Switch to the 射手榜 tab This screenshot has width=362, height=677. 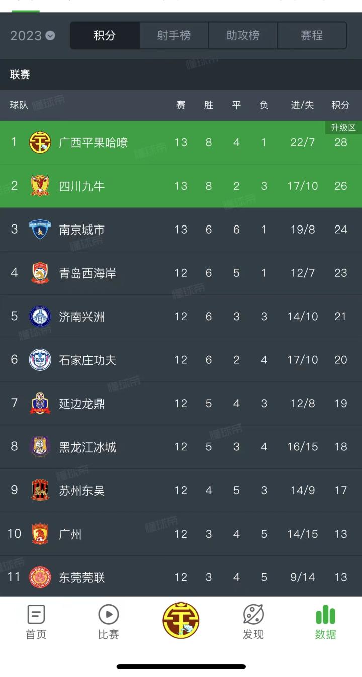pos(173,36)
